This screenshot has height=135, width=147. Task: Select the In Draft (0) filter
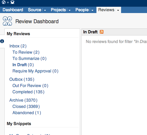pyautogui.click(x=23, y=65)
